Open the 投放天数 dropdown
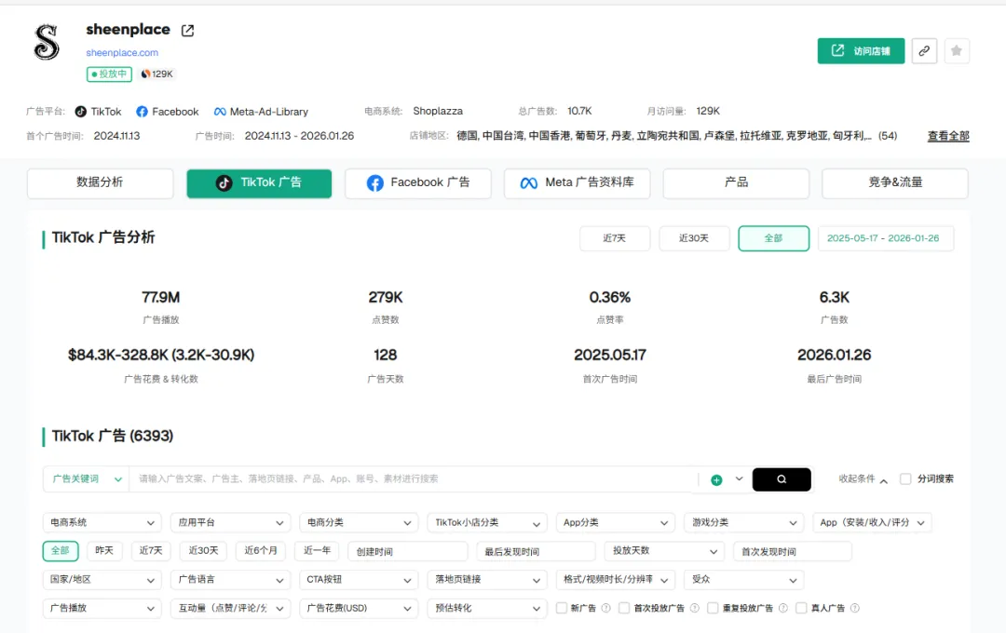 pyautogui.click(x=664, y=551)
